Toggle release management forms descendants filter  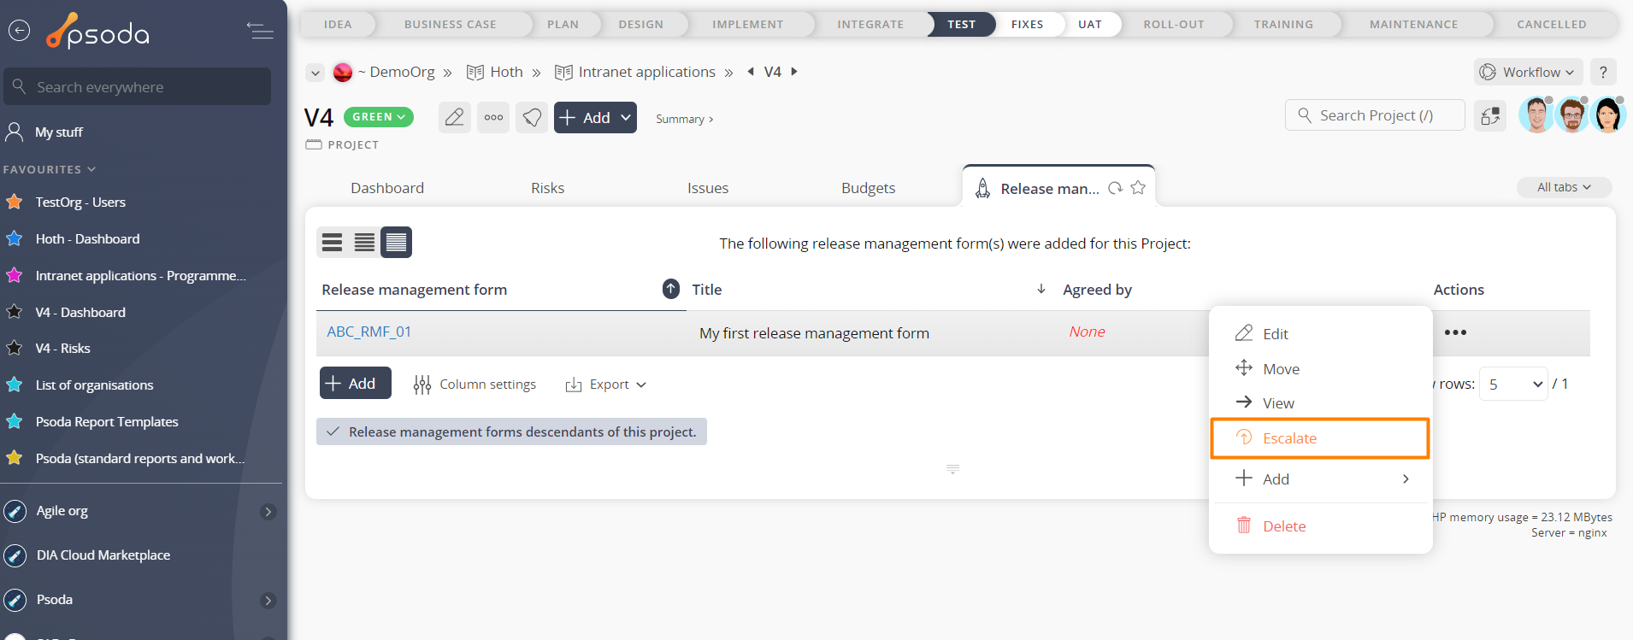[511, 432]
